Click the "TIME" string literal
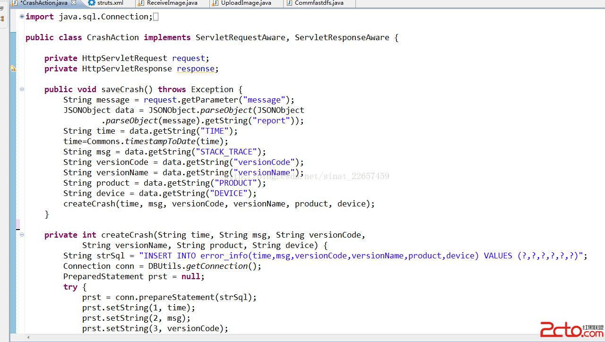Viewport: 605px width, 342px height. 215,131
